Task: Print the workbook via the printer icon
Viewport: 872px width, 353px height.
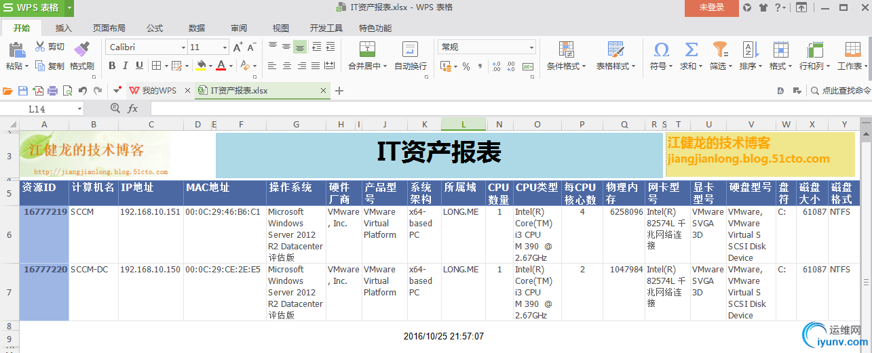Action: pyautogui.click(x=52, y=91)
